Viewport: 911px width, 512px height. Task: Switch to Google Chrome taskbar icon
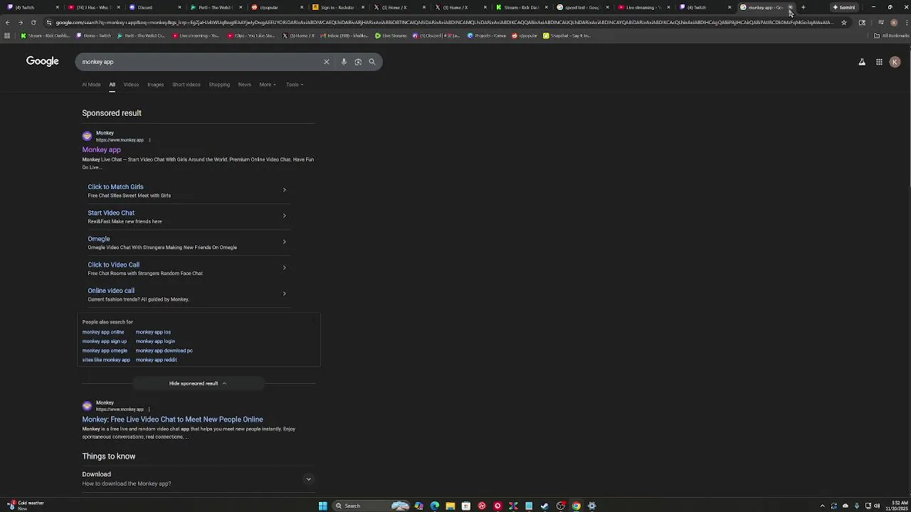point(576,506)
